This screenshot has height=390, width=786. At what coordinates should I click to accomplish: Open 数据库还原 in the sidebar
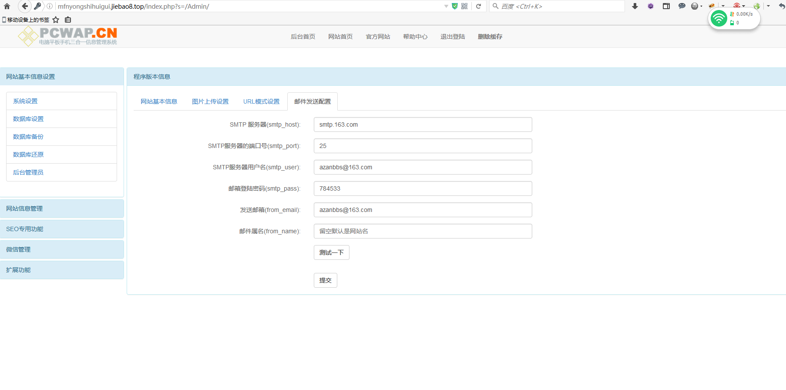61,155
